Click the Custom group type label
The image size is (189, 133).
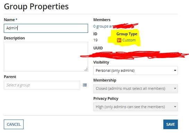(129, 40)
